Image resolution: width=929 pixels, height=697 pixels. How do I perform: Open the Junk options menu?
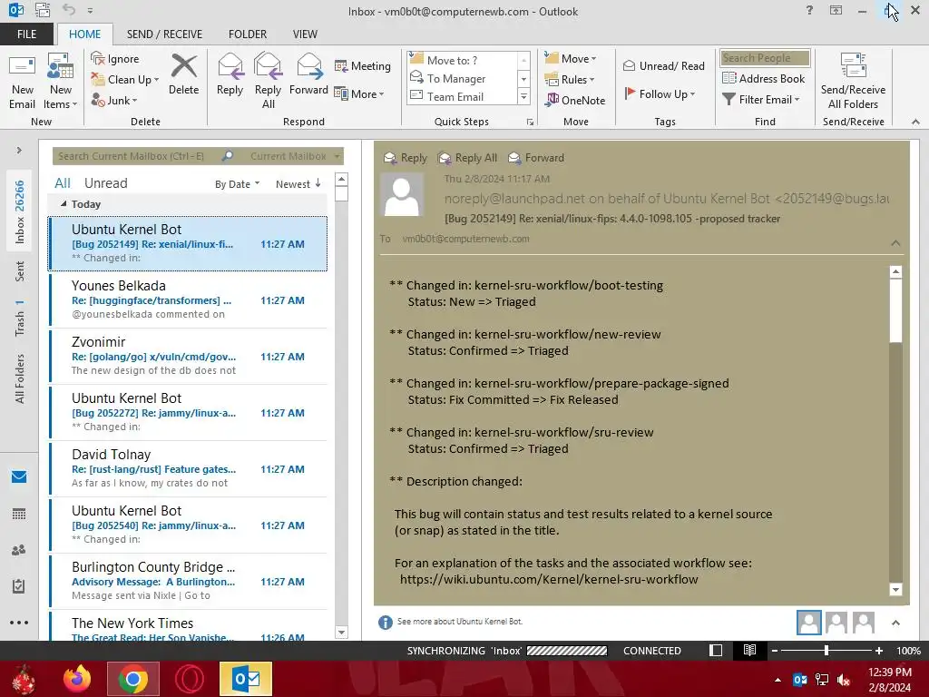tap(114, 100)
